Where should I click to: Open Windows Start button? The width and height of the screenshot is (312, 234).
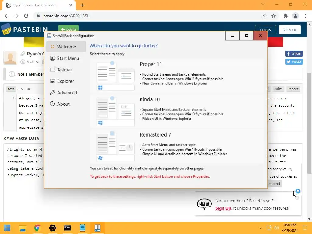point(7,228)
